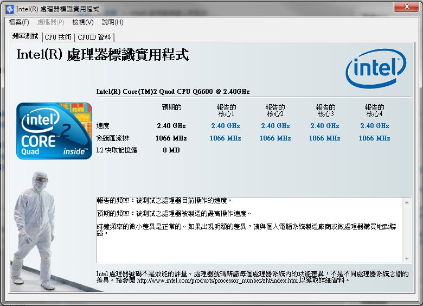Click core 4 bus 1066 MHz
This screenshot has width=423, height=306.
tap(375, 138)
